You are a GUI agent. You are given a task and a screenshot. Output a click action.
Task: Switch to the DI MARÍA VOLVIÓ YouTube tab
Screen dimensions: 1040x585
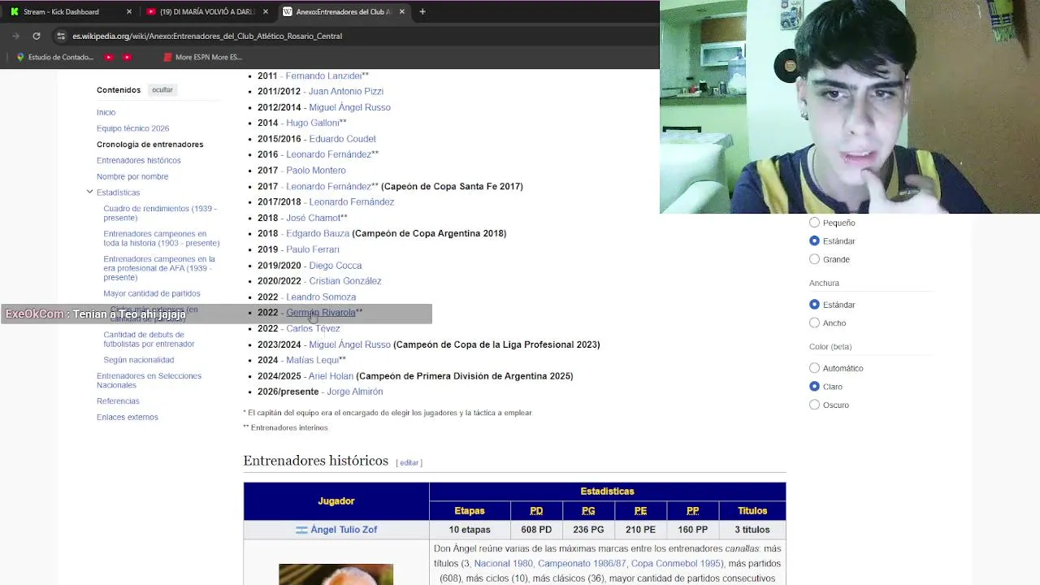(207, 11)
